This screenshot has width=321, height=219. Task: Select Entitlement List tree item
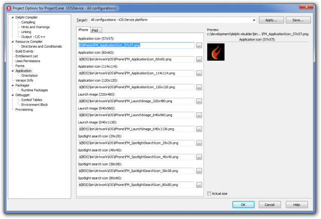click(27, 56)
